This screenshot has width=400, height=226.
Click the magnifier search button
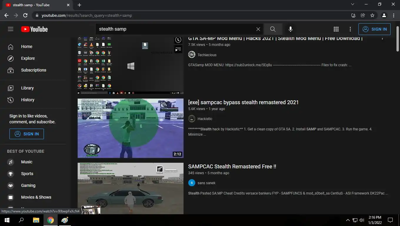tap(273, 29)
